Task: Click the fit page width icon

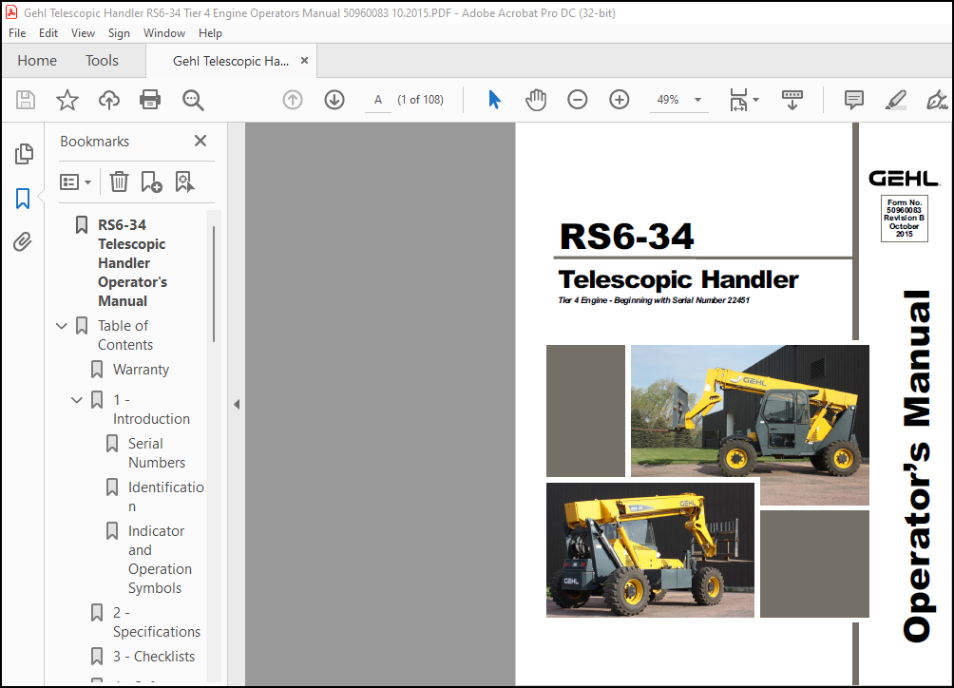Action: pos(738,100)
